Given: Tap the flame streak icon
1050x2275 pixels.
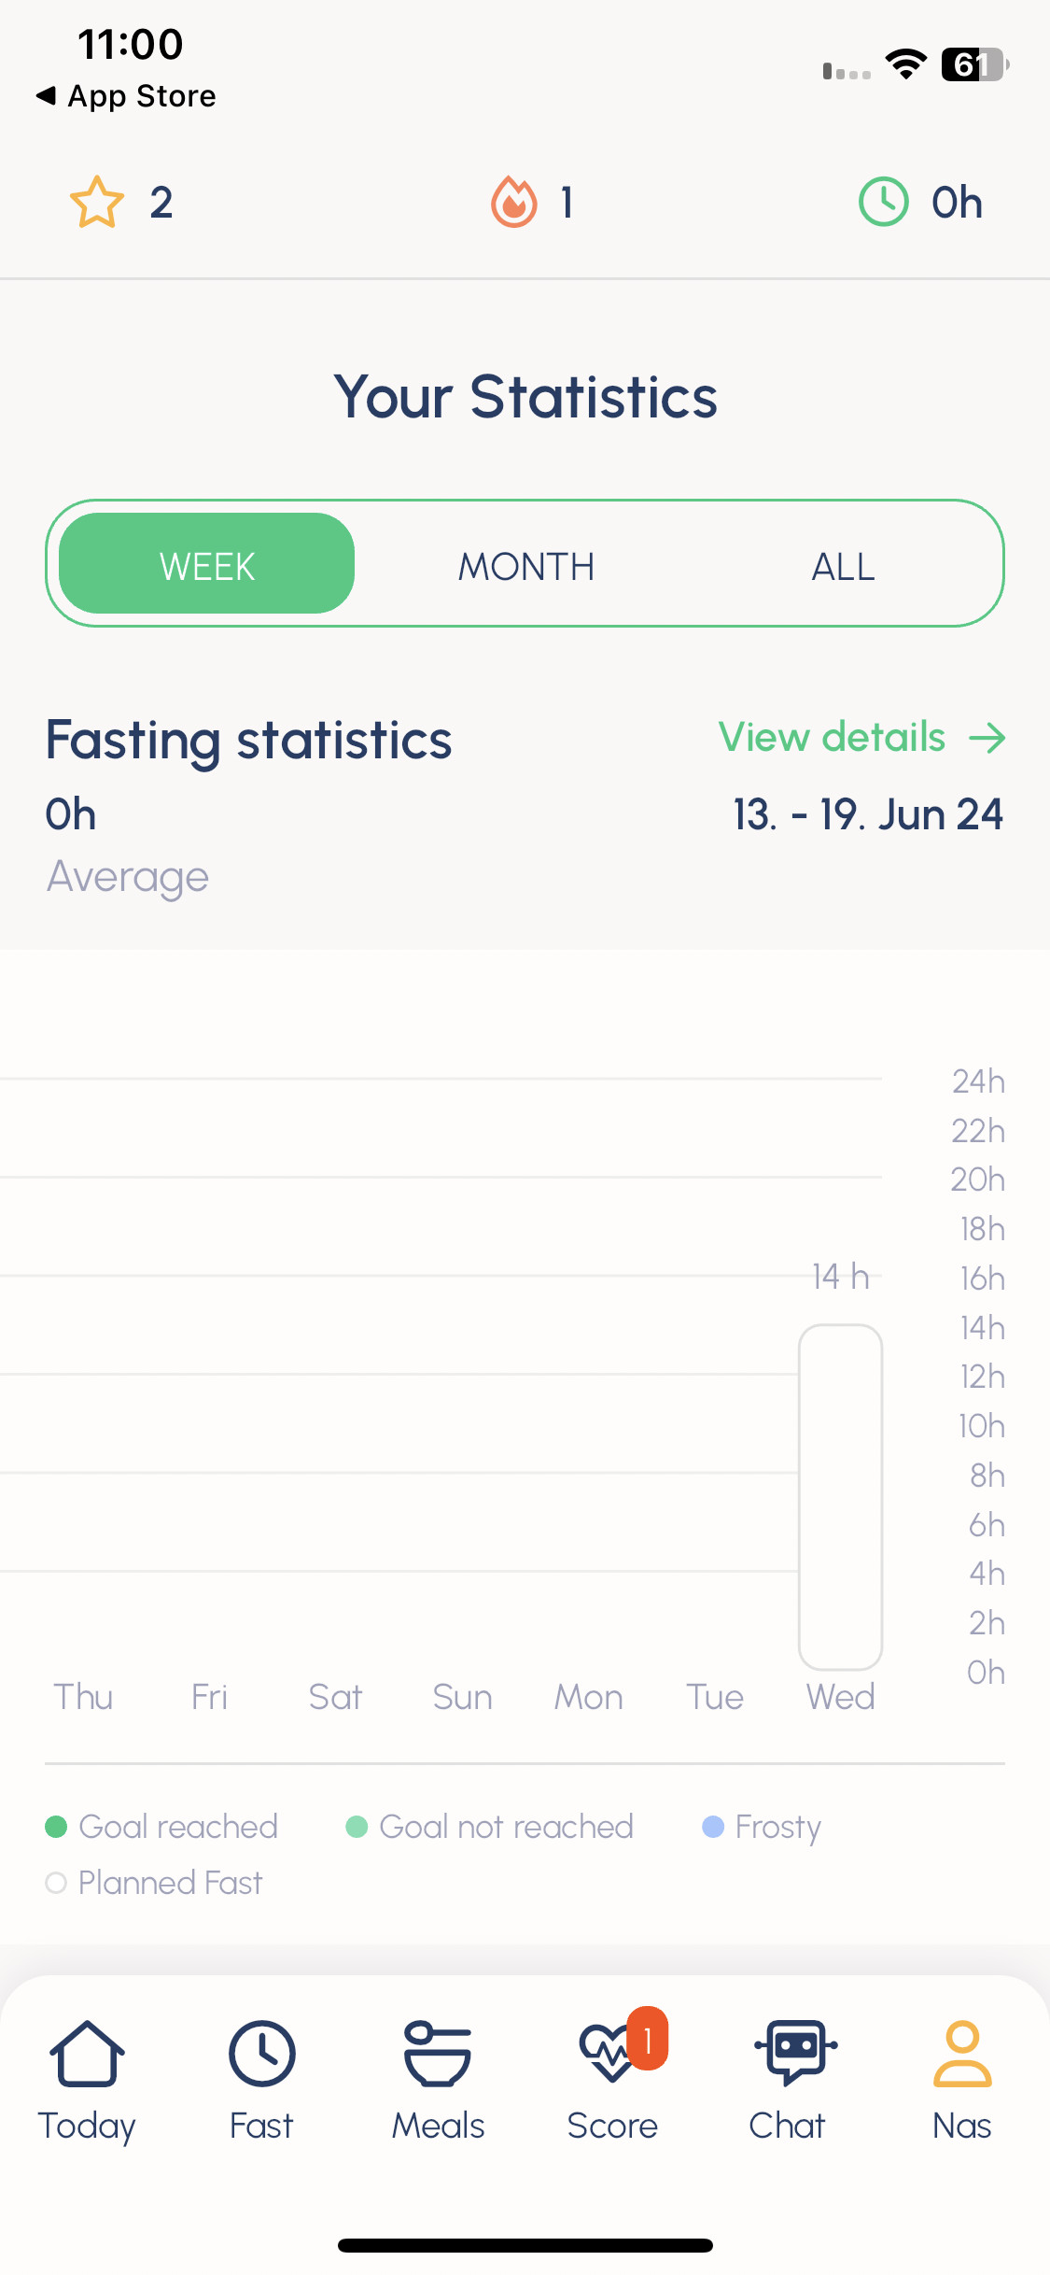Looking at the screenshot, I should coord(514,202).
